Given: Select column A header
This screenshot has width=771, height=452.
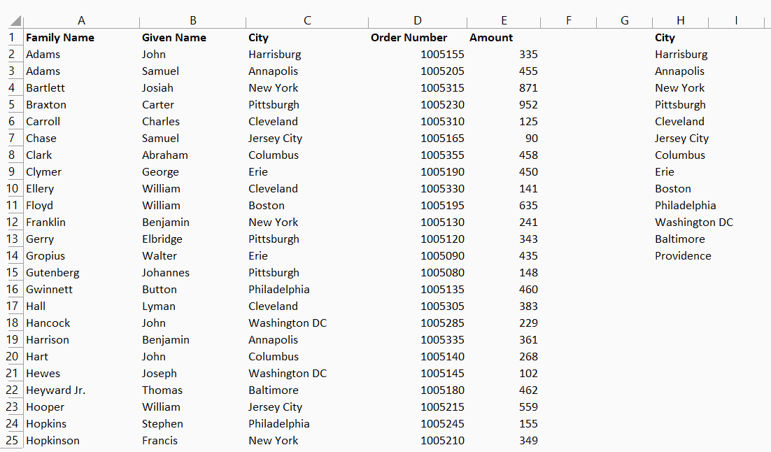Looking at the screenshot, I should [81, 20].
